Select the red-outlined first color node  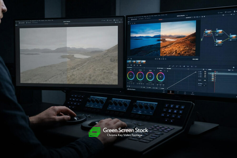(208, 32)
